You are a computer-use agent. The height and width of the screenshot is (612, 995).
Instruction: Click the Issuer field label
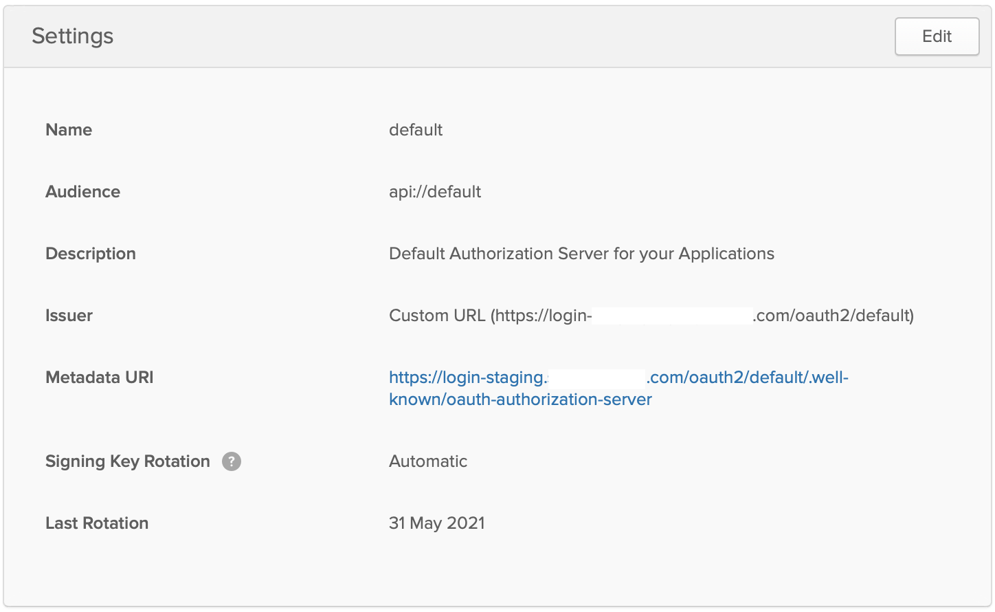69,316
